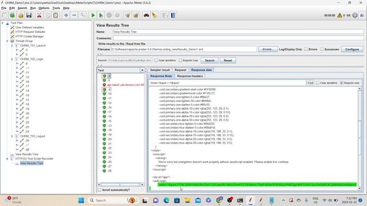
Task: Click the Browse... button
Action: [268, 49]
